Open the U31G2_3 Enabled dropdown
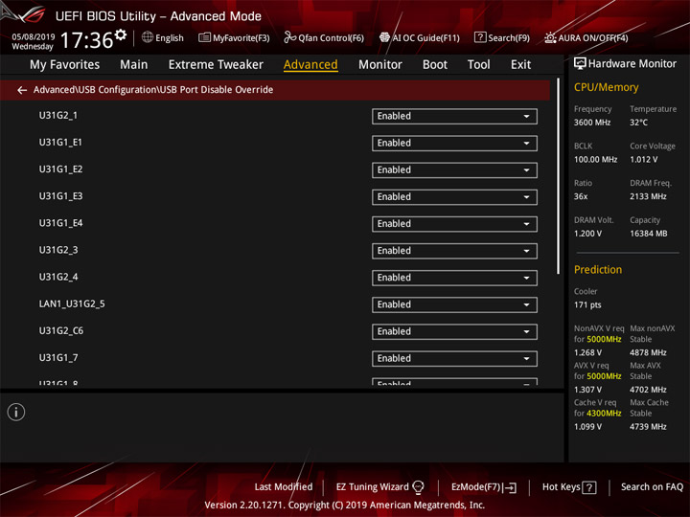The image size is (690, 517). click(454, 251)
